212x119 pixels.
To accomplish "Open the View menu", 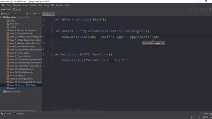I will (9, 5).
